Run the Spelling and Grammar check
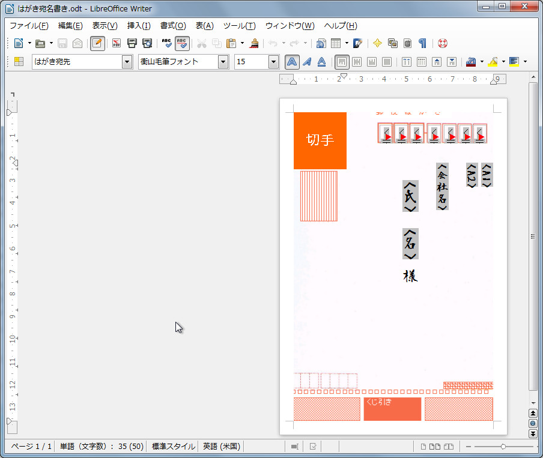Viewport: 543px width, 458px height. [166, 43]
